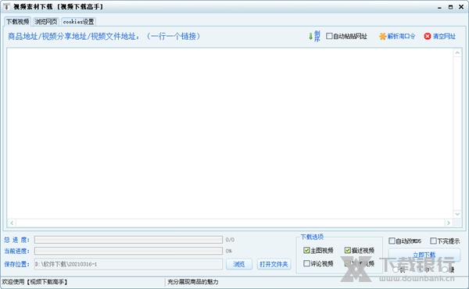This screenshot has height=289, width=469.
Task: Click the 0% current progress value
Action: pos(229,251)
